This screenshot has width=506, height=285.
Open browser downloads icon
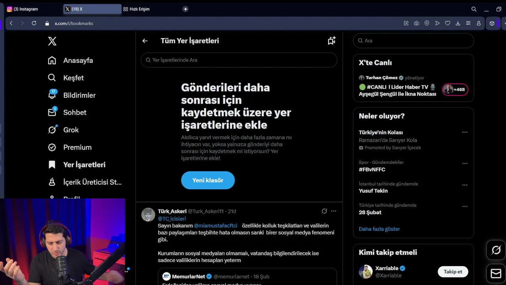pos(458,23)
